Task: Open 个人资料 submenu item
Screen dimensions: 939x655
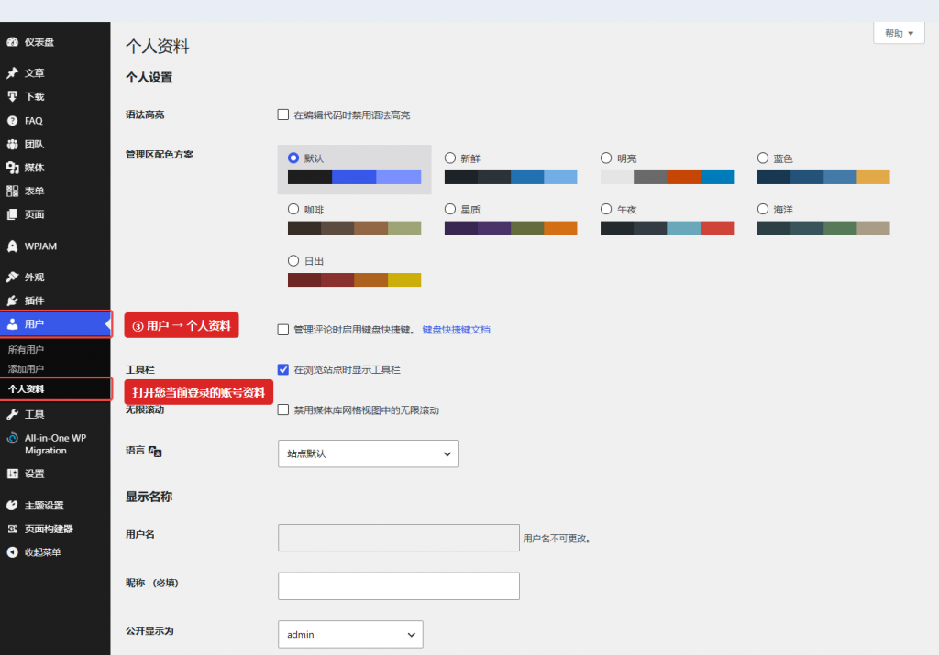Action: click(27, 388)
